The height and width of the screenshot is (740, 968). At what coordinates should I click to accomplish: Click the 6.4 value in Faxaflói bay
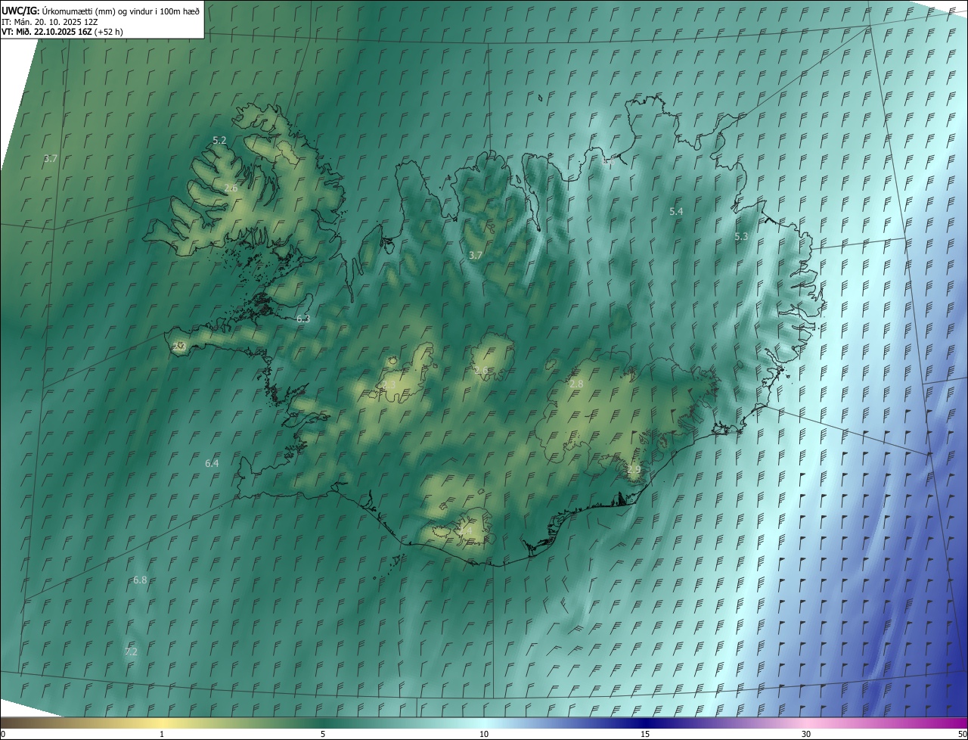pos(212,463)
